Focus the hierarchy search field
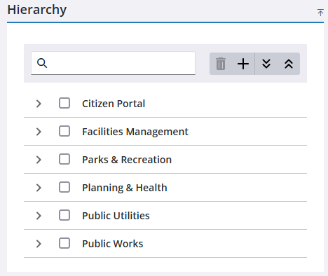The width and height of the screenshot is (328, 276). 113,63
